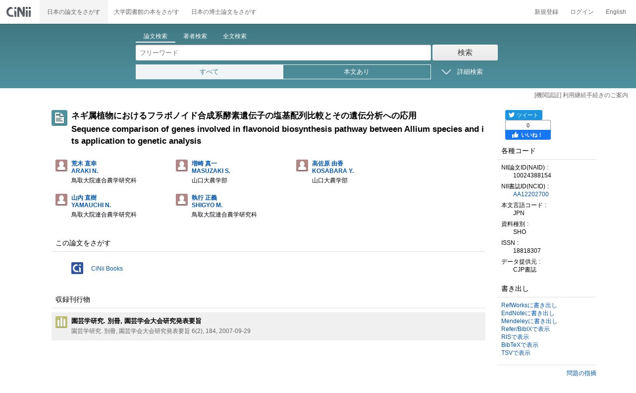Image resolution: width=636 pixels, height=393 pixels.
Task: Click the journal icon for 園芸学研究
Action: tap(61, 322)
